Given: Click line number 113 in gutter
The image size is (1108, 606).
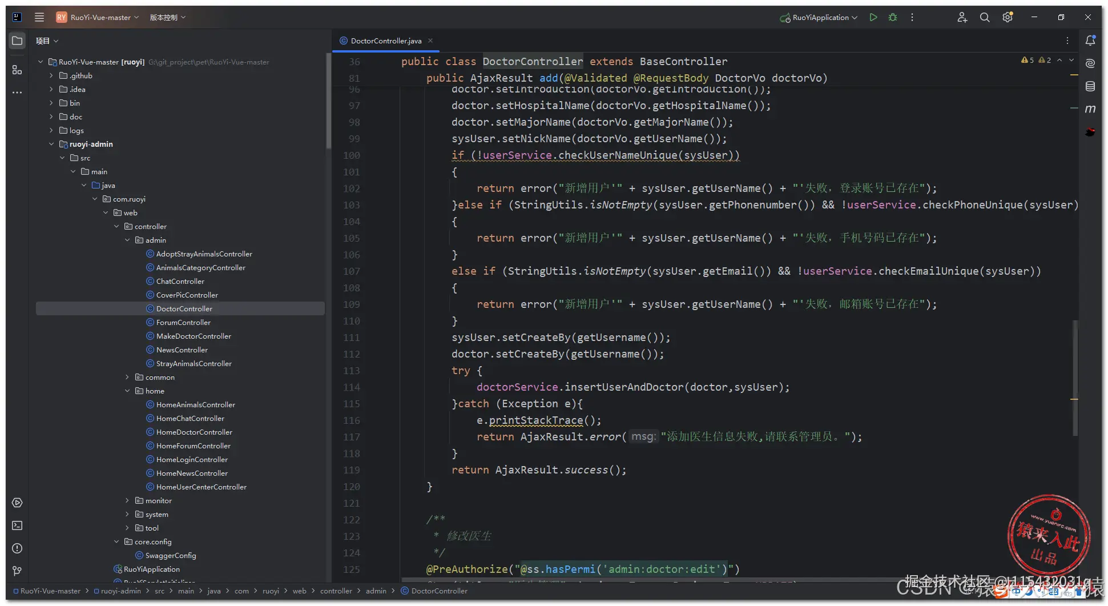Looking at the screenshot, I should [352, 371].
